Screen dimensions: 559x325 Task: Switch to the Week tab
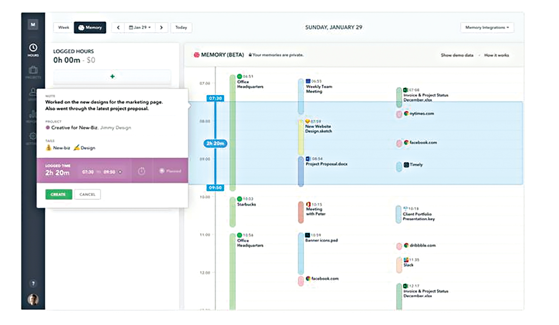(x=63, y=27)
